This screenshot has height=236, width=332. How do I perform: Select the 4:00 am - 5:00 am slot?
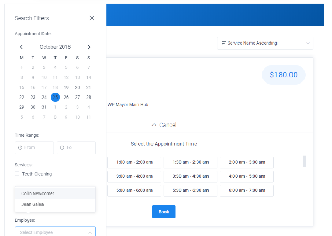click(247, 176)
